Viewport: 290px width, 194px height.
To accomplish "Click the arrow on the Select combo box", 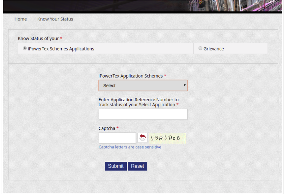I will click(x=184, y=85).
